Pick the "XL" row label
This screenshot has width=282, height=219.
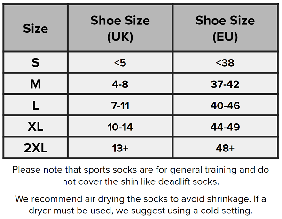[36, 127]
